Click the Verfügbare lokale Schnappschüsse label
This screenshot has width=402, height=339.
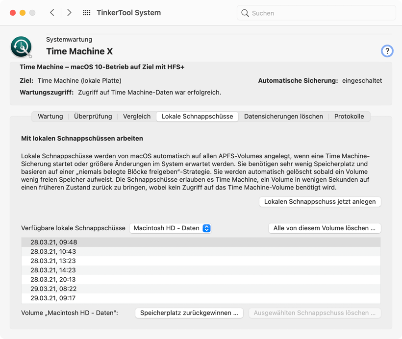tap(73, 228)
